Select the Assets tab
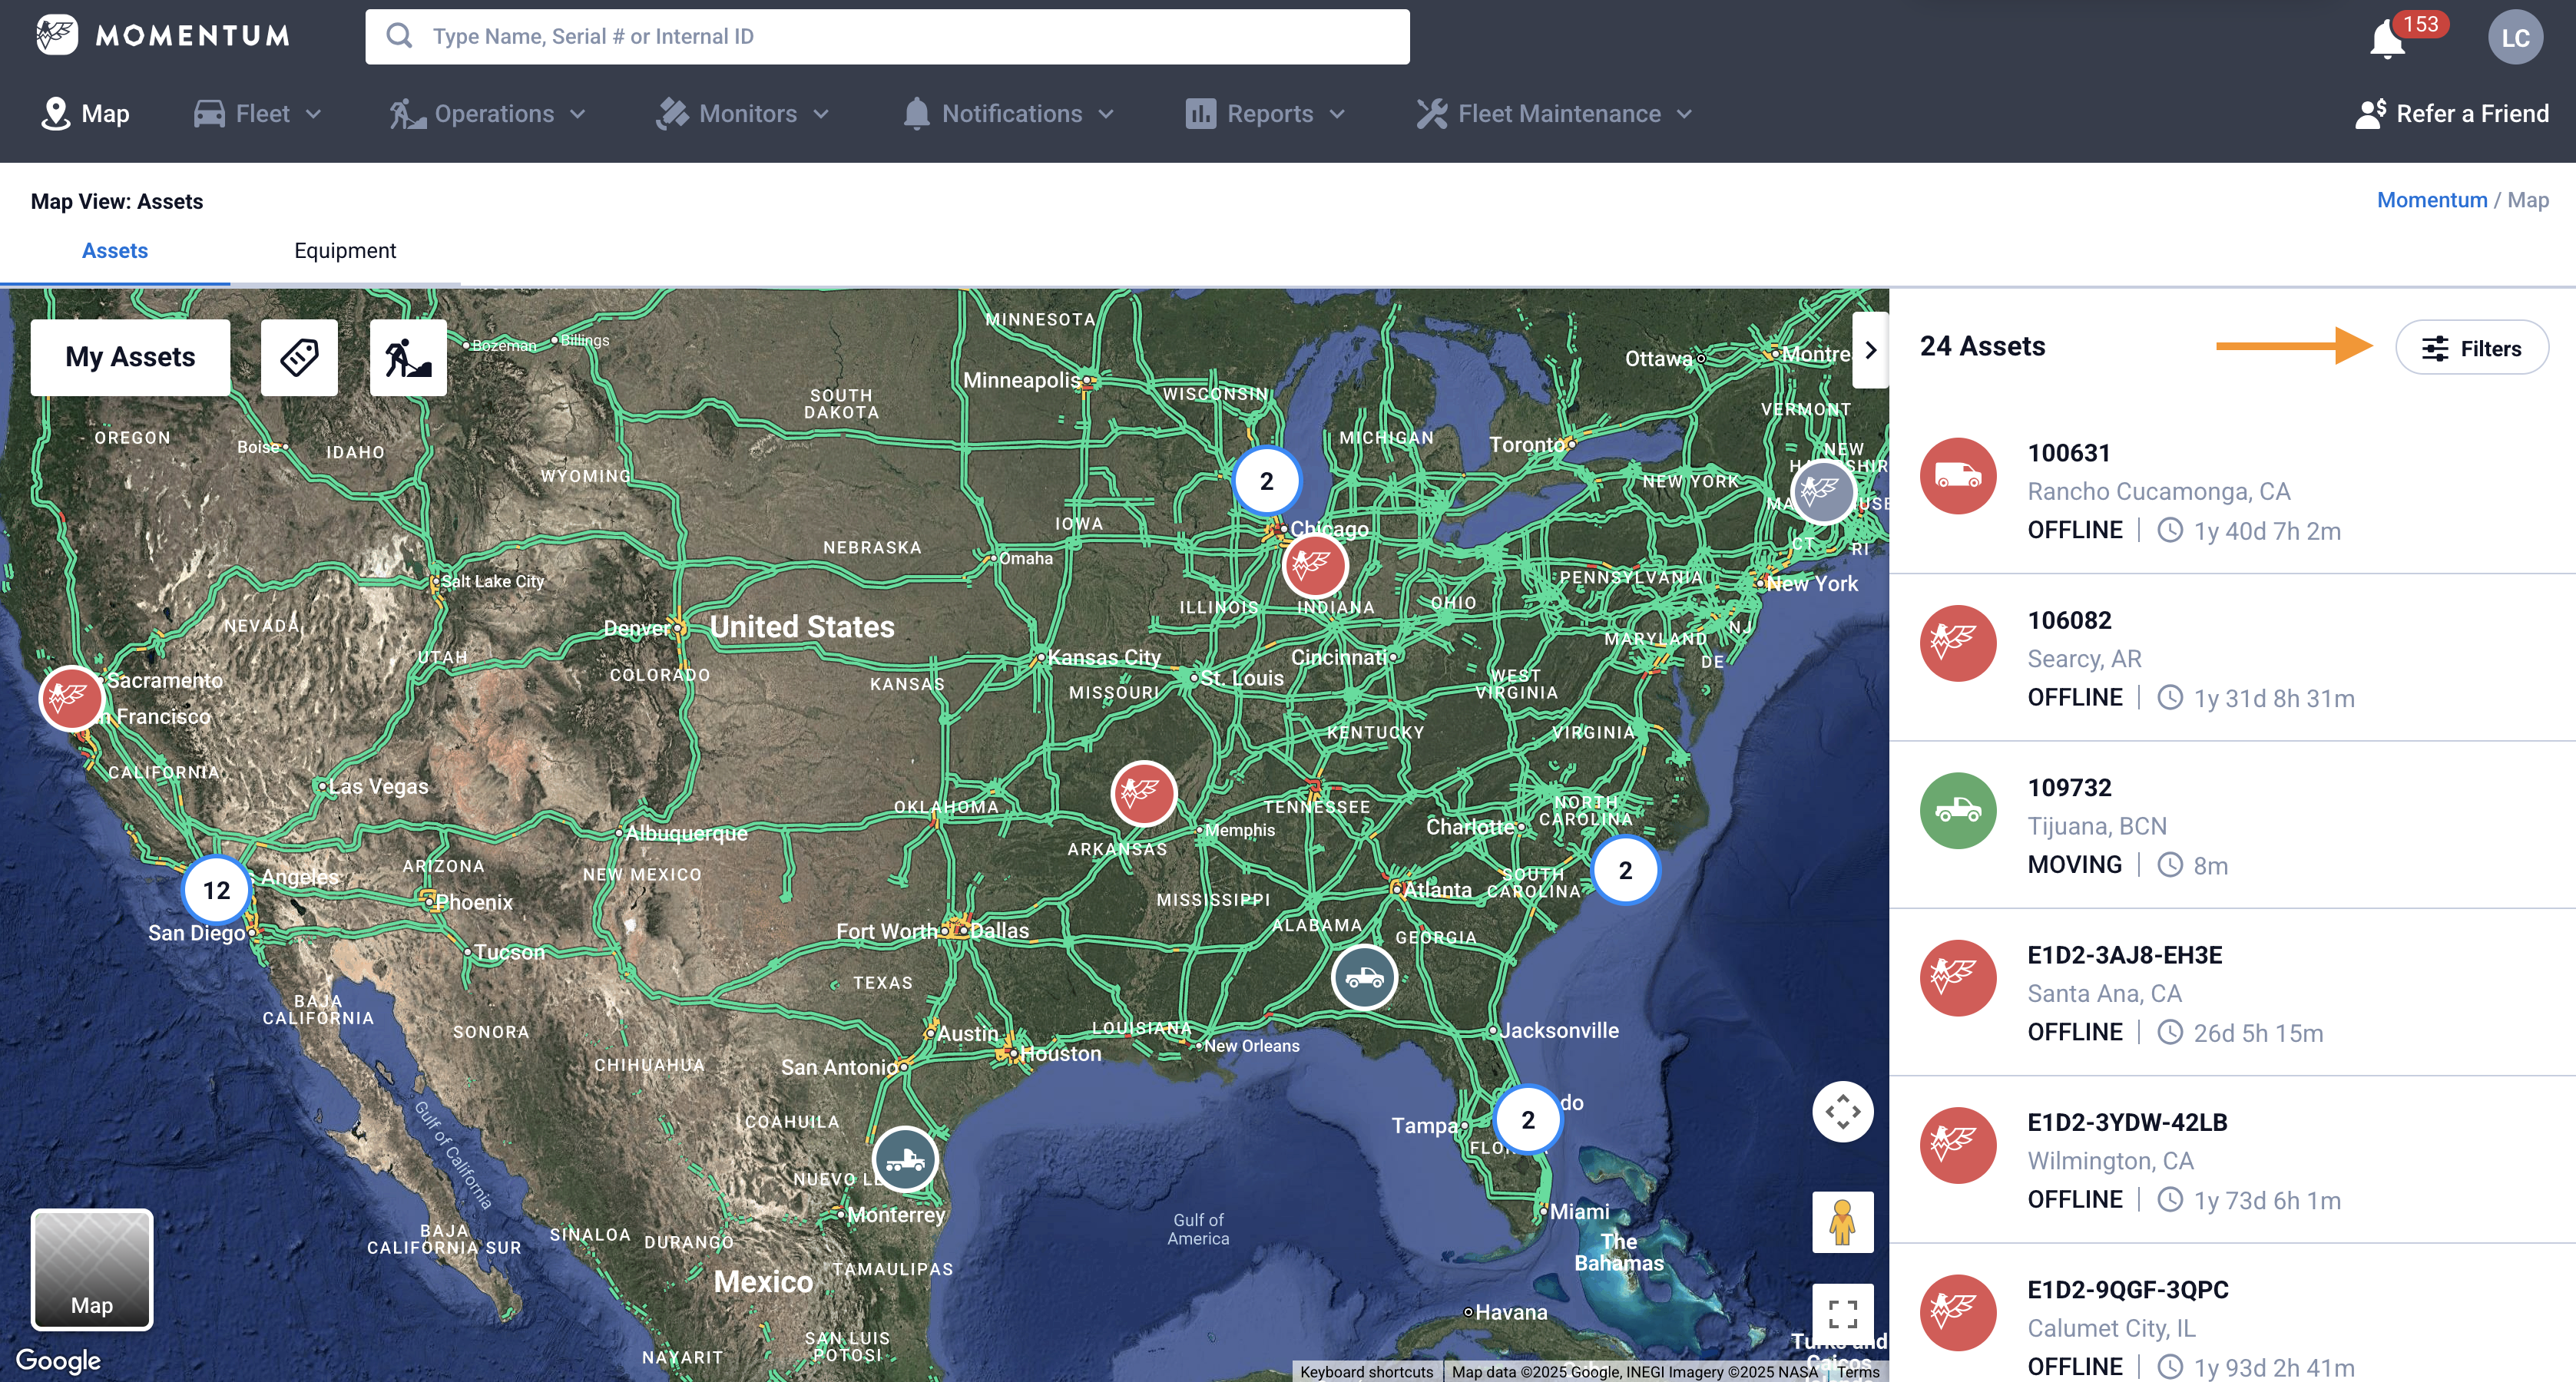2576x1382 pixels. pyautogui.click(x=115, y=251)
